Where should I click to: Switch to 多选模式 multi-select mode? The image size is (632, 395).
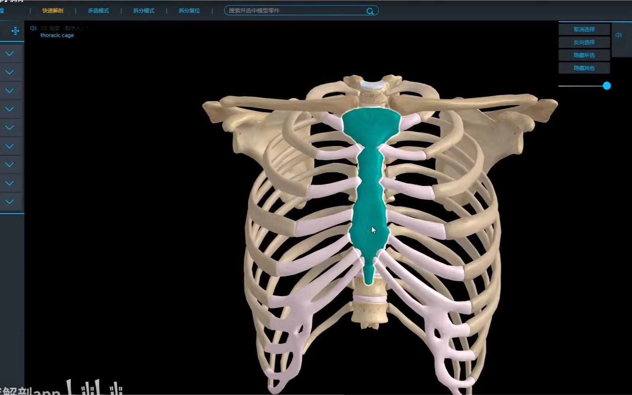click(98, 11)
